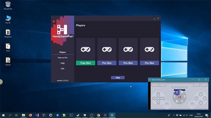The image size is (211, 118).
Task: Open the Info section
Action: pyautogui.click(x=63, y=69)
